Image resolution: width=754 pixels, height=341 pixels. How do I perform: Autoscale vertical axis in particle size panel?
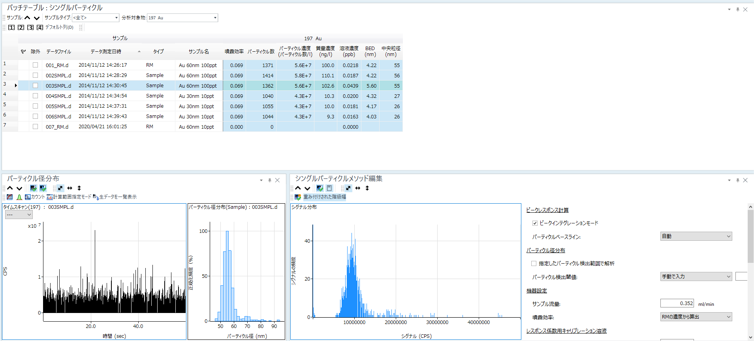79,188
